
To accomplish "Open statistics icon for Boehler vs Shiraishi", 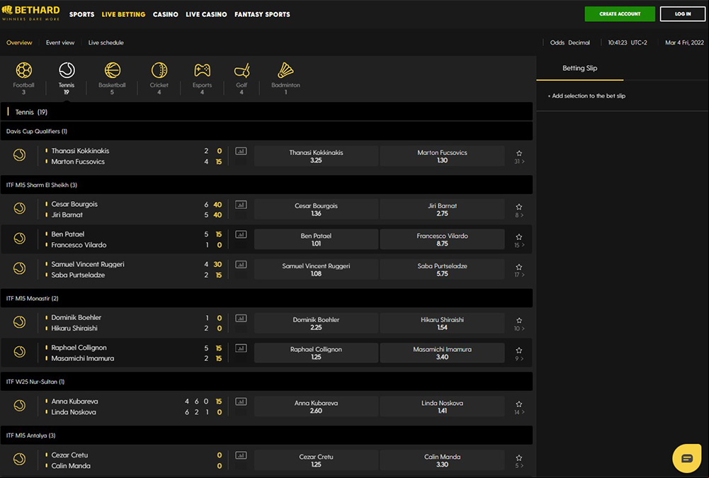I will (x=241, y=318).
